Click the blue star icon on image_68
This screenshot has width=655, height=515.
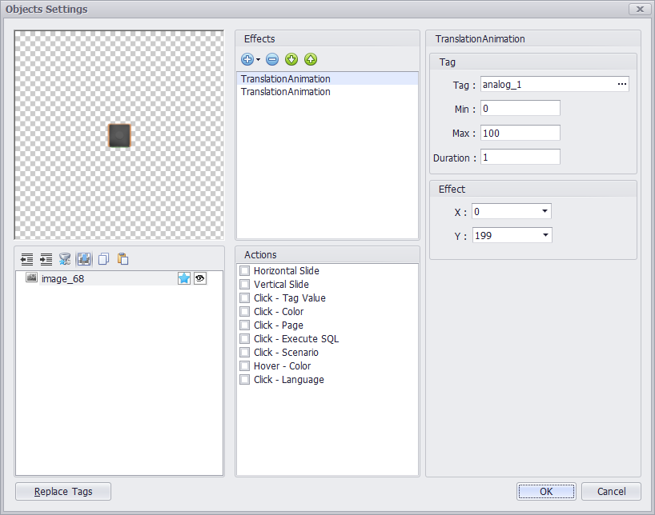point(184,278)
